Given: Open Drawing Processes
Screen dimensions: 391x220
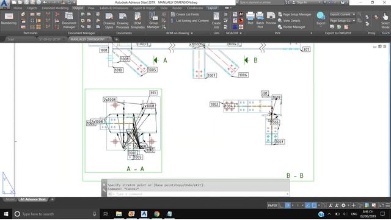Looking at the screenshot, I should click(122, 20).
